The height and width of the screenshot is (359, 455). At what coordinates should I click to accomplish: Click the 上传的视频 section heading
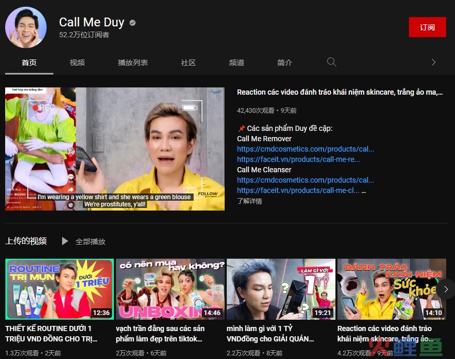26,241
